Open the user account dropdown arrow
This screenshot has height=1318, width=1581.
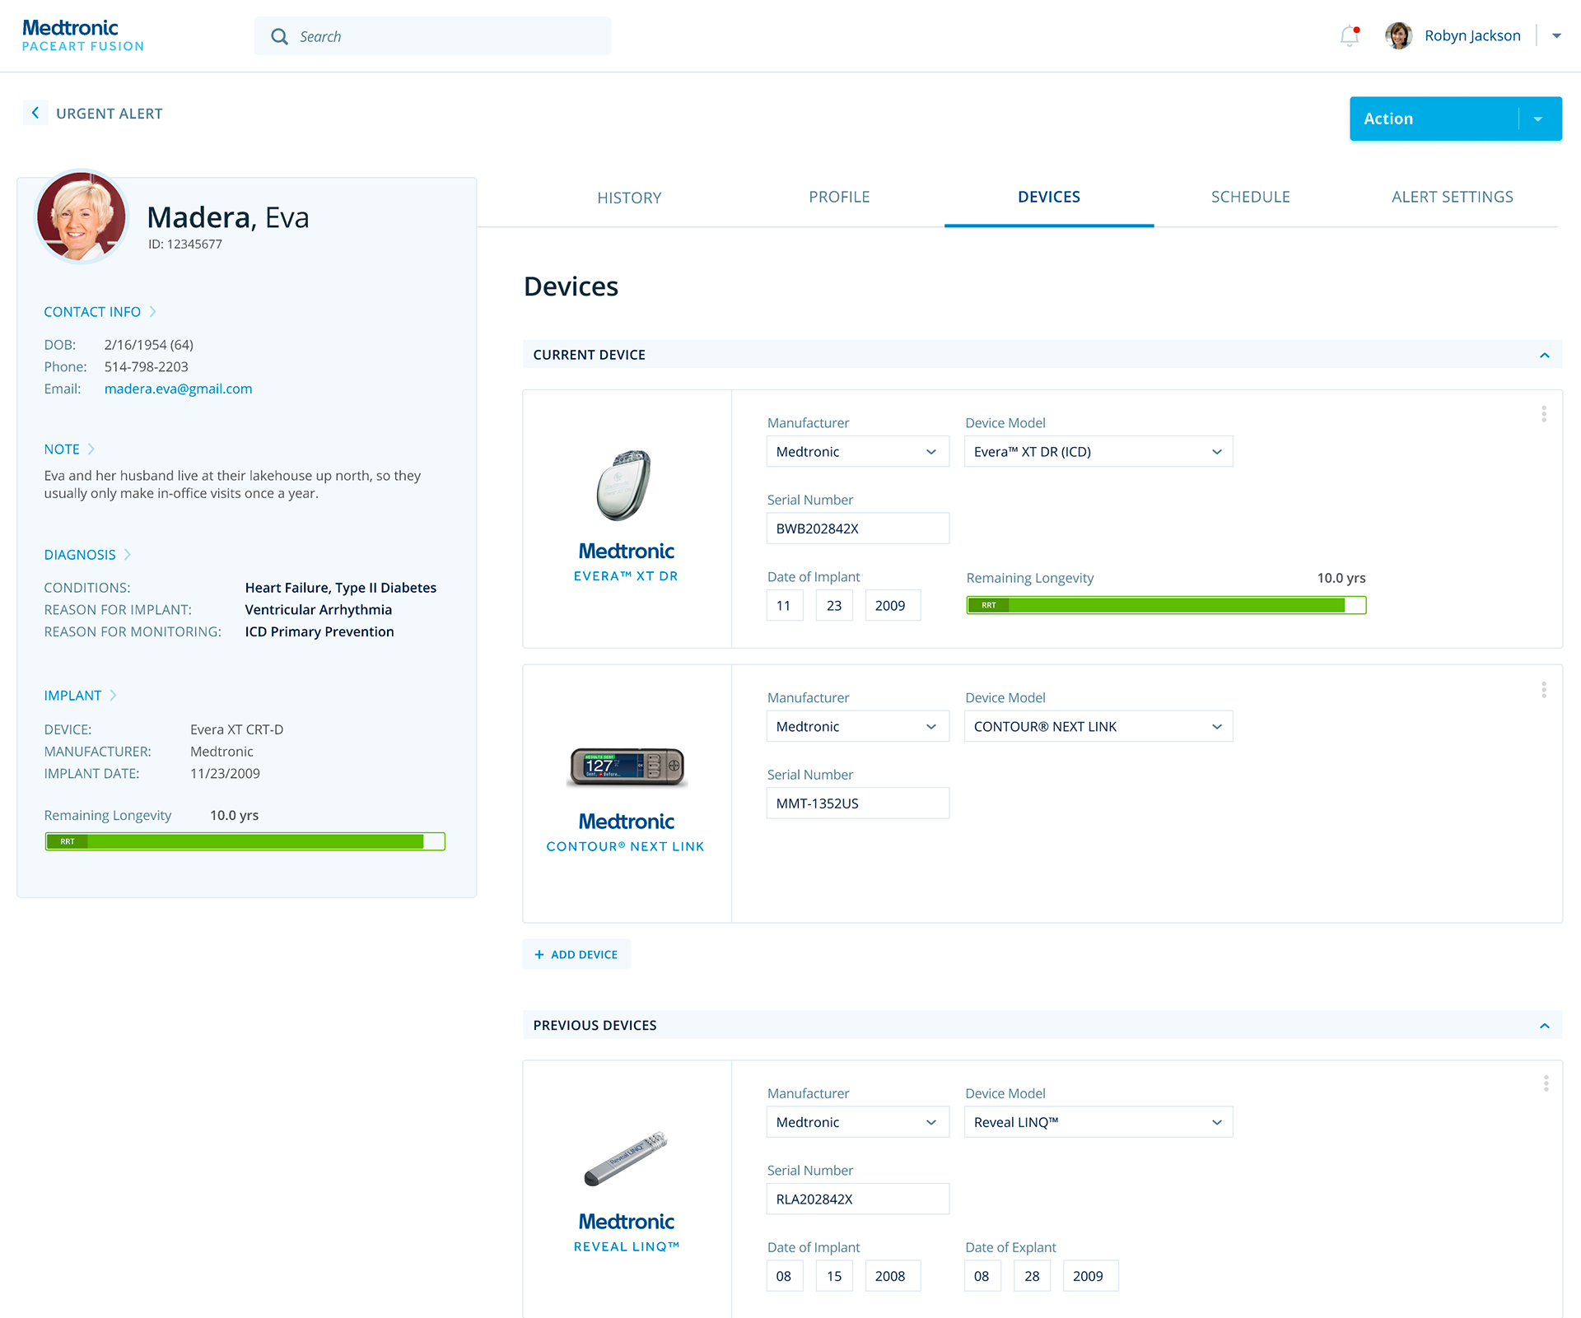pos(1556,36)
